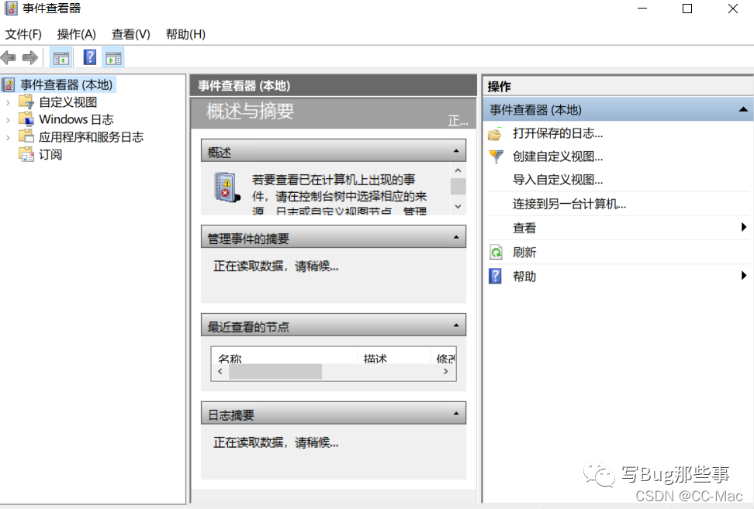Click the Windows 日志 folder icon
Image resolution: width=754 pixels, height=509 pixels.
(26, 119)
